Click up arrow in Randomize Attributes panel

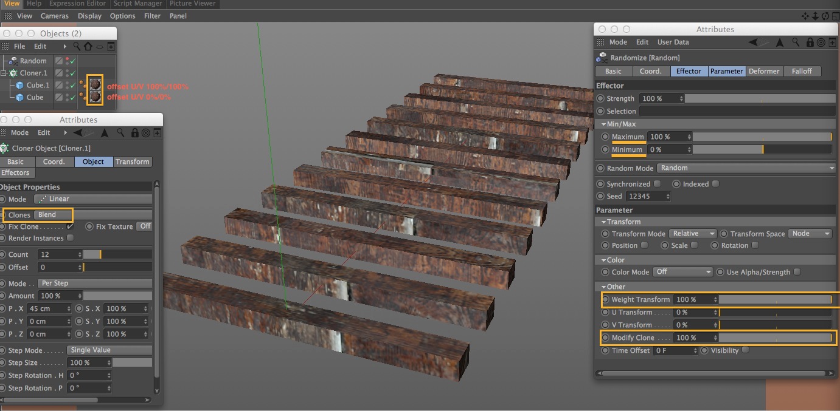point(781,42)
